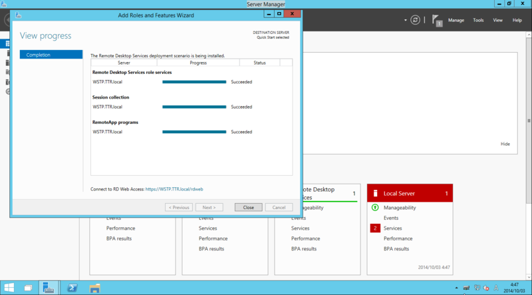Open the Manage menu
532x295 pixels.
456,21
